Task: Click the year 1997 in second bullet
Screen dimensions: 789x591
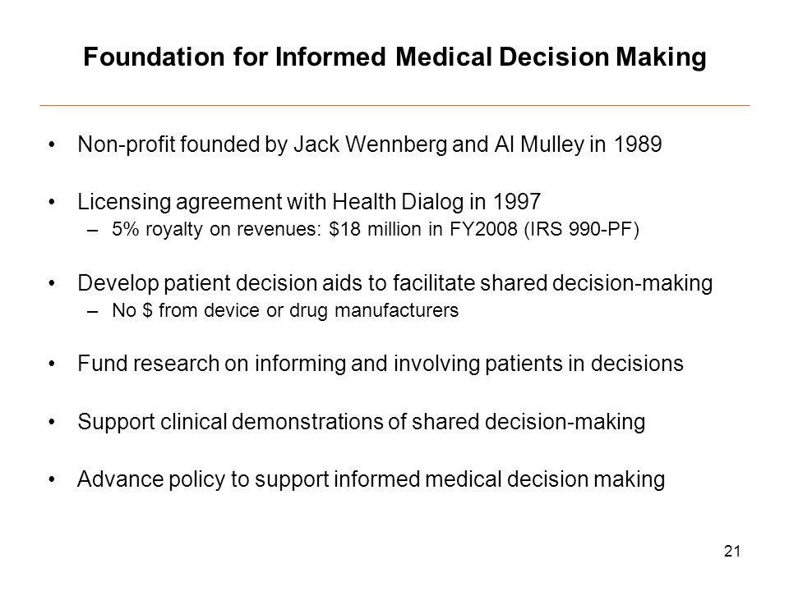Action: pyautogui.click(x=517, y=202)
